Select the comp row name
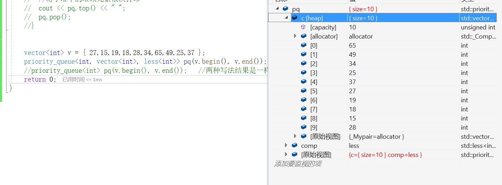Screen dimensions: 502x185 309,146
